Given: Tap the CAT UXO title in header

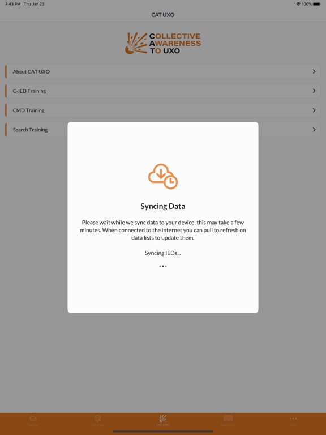Looking at the screenshot, I should 163,15.
